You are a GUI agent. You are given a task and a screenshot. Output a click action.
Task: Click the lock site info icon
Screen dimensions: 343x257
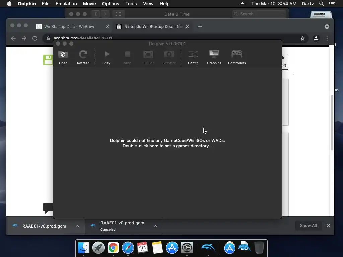pos(48,39)
